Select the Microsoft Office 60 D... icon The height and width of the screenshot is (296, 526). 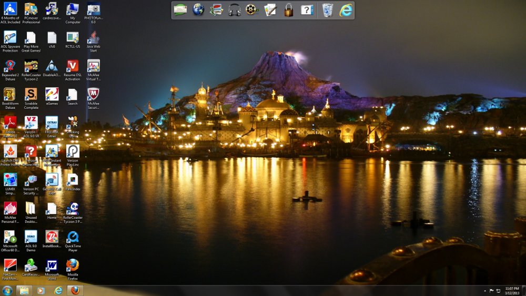[x=10, y=241]
